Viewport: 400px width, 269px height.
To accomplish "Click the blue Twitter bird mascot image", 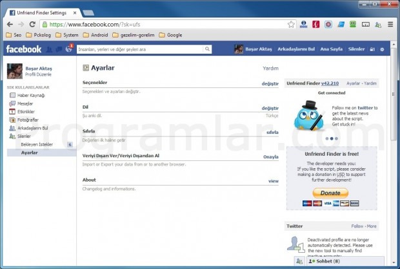I will click(308, 116).
